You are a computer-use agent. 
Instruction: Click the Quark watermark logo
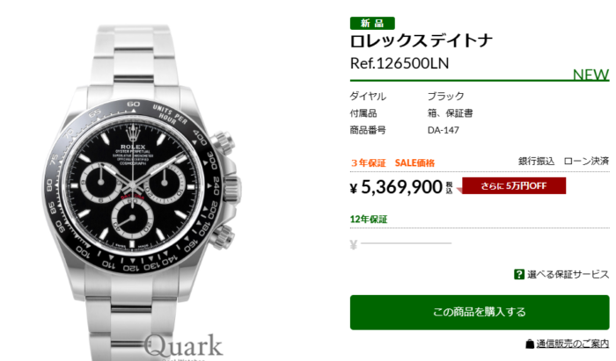[183, 347]
